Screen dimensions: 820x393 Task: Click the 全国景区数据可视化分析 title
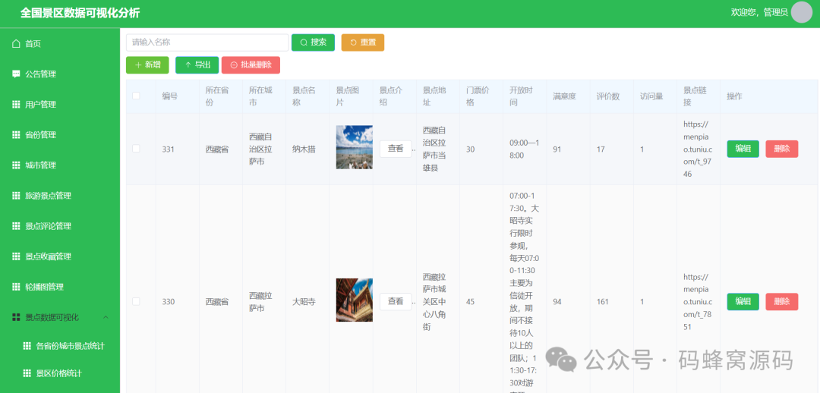pos(80,13)
